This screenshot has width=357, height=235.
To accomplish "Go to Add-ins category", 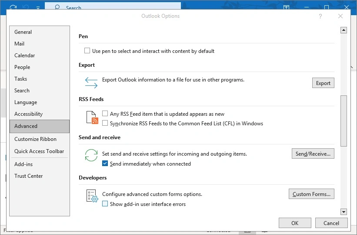I will pyautogui.click(x=40, y=164).
